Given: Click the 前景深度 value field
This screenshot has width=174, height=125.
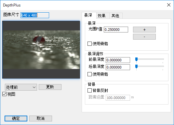Looking at the screenshot, I should 118,60.
